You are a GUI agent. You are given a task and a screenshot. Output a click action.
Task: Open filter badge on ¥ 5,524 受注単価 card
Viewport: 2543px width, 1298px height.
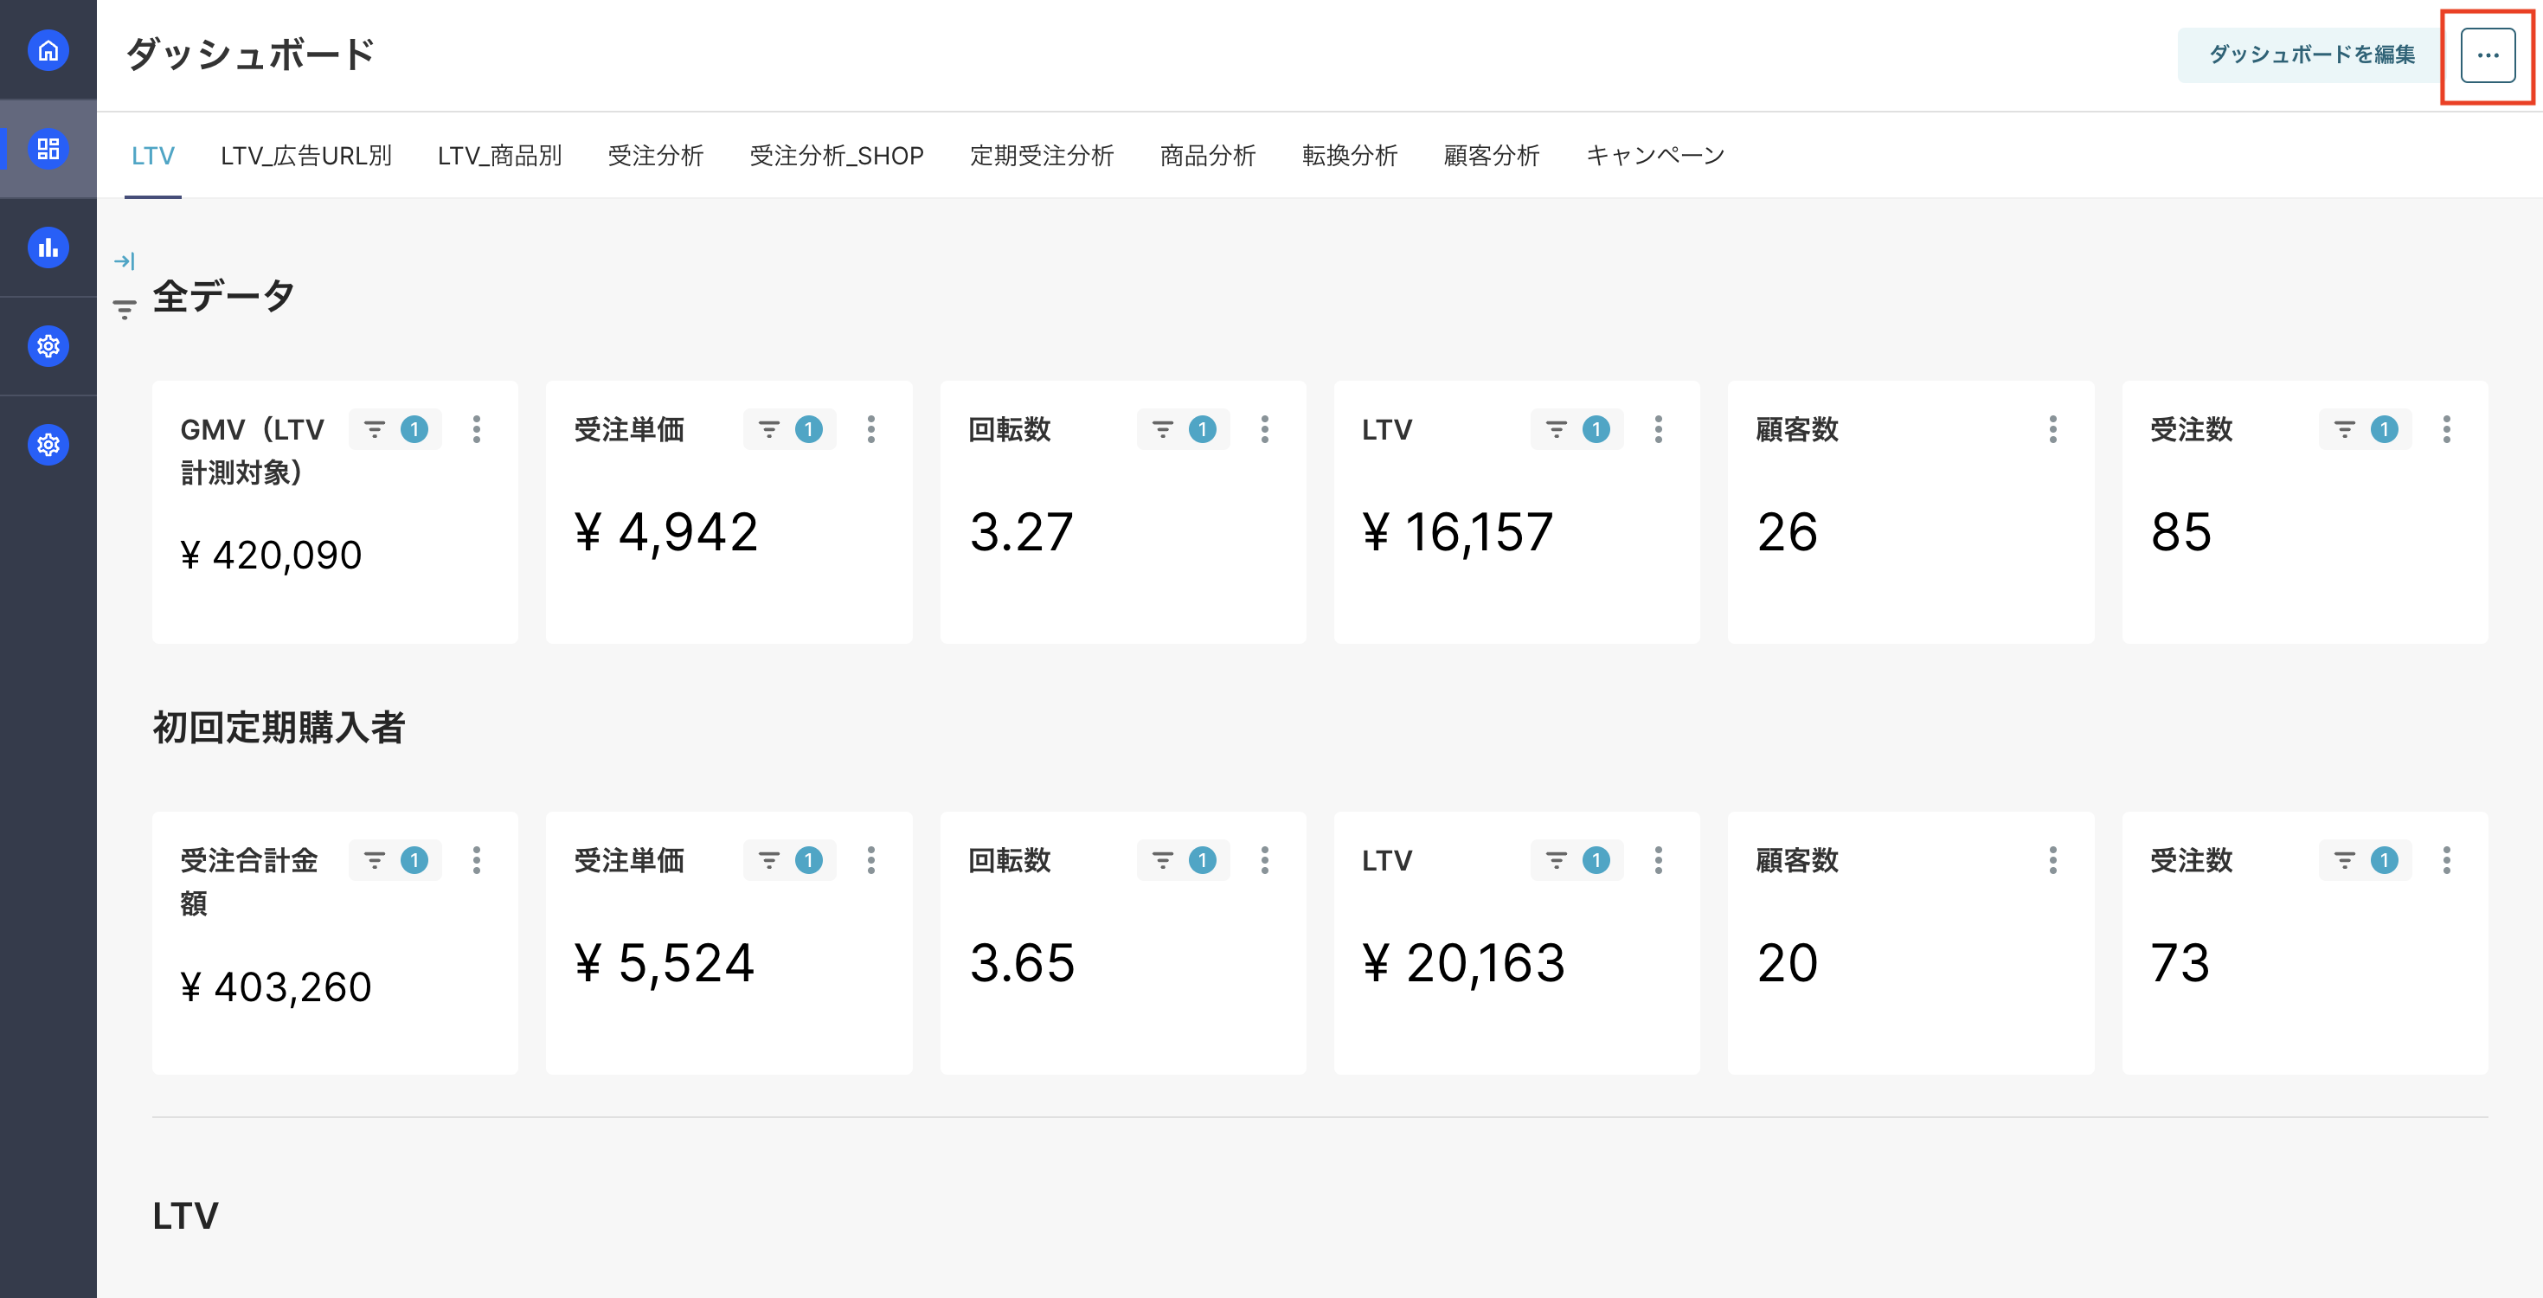tap(789, 861)
